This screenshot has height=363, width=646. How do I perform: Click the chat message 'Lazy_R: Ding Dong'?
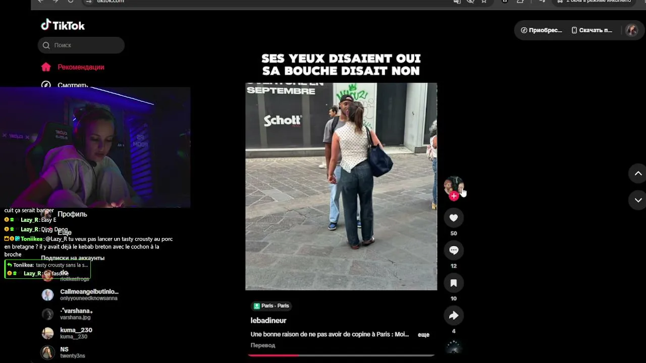[x=36, y=229]
